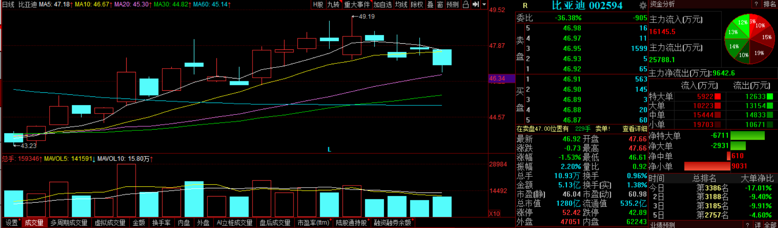Click 加自选 to add to watchlist

click(382, 4)
